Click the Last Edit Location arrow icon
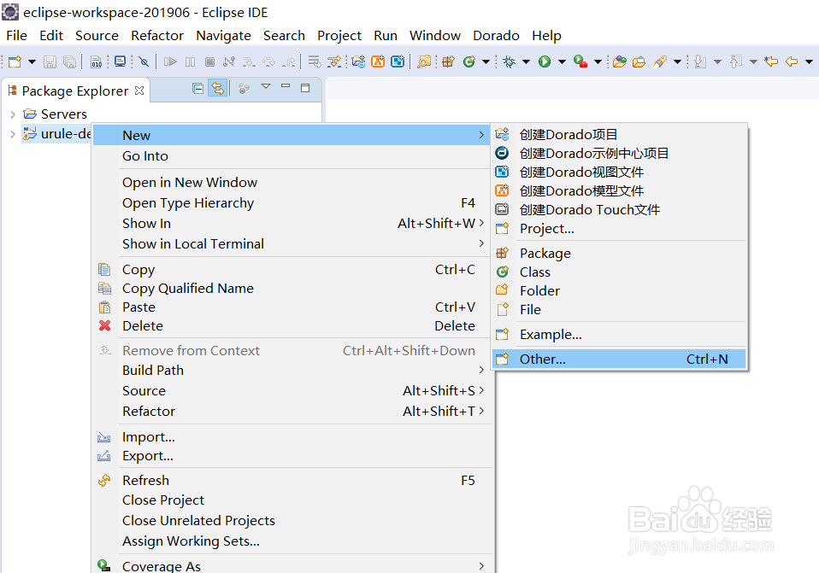Viewport: 819px width, 573px height. click(x=771, y=61)
